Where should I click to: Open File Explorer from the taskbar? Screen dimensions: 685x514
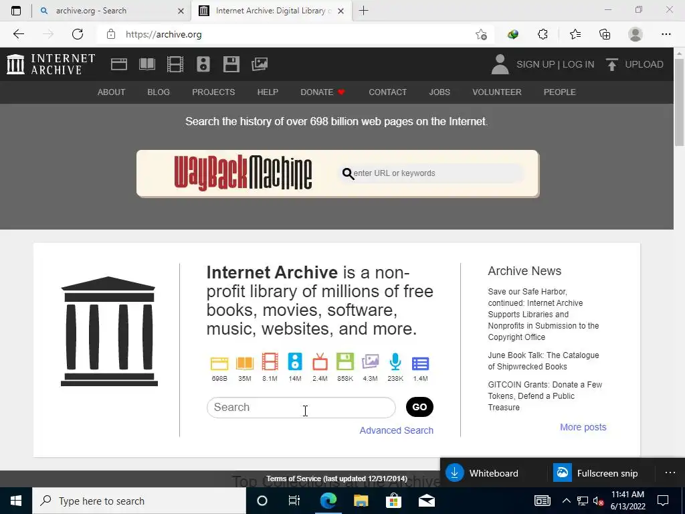point(361,501)
